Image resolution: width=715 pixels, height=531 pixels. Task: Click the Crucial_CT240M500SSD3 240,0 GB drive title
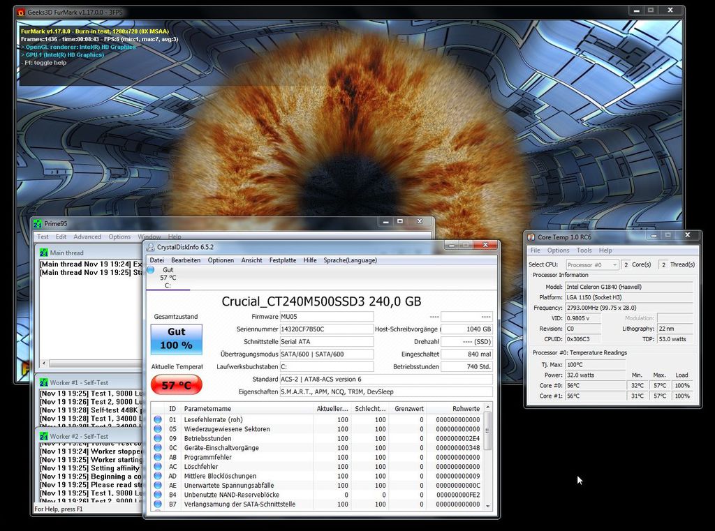[x=321, y=301]
